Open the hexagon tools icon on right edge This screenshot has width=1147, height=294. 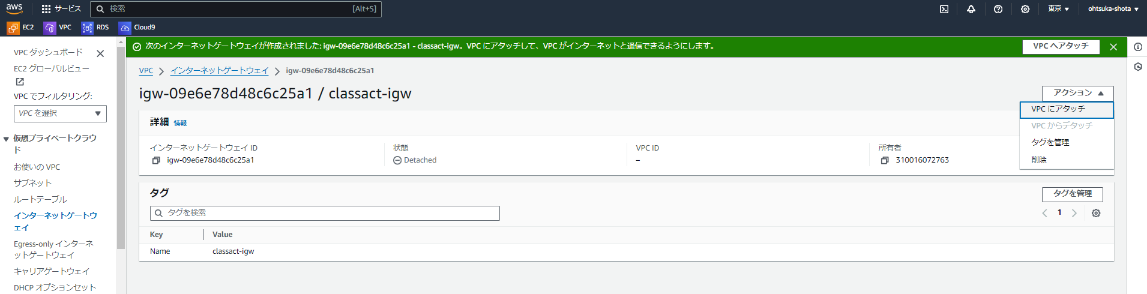click(x=1137, y=67)
